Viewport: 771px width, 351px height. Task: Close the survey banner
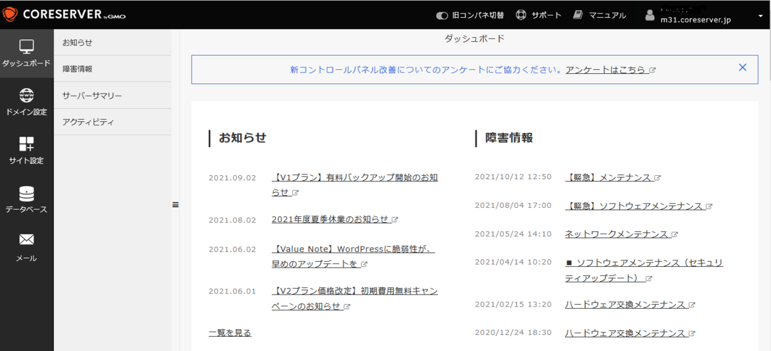(x=743, y=67)
